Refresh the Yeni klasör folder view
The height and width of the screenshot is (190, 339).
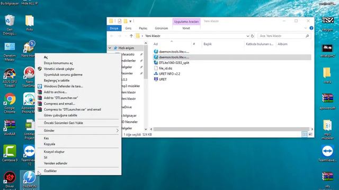252,36
